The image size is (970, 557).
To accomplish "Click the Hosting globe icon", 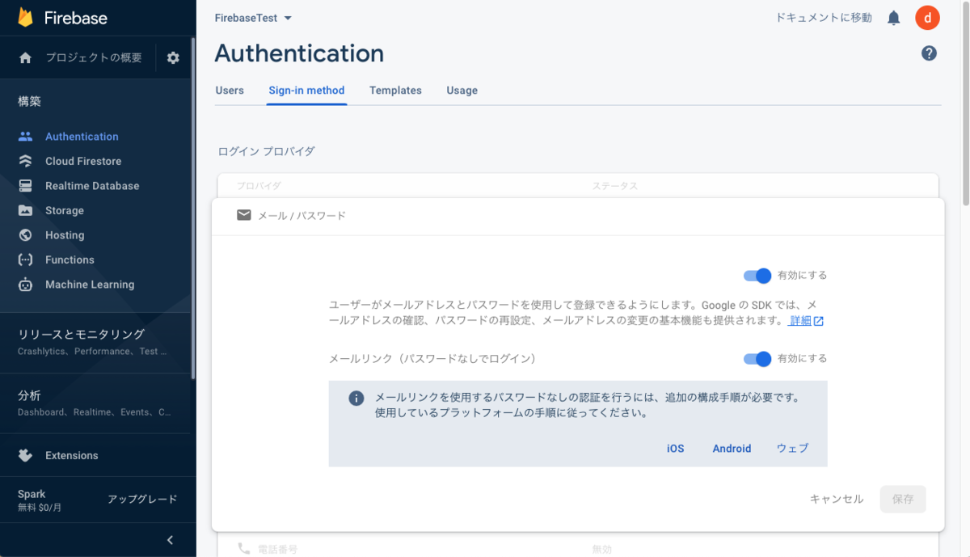I will click(x=26, y=235).
